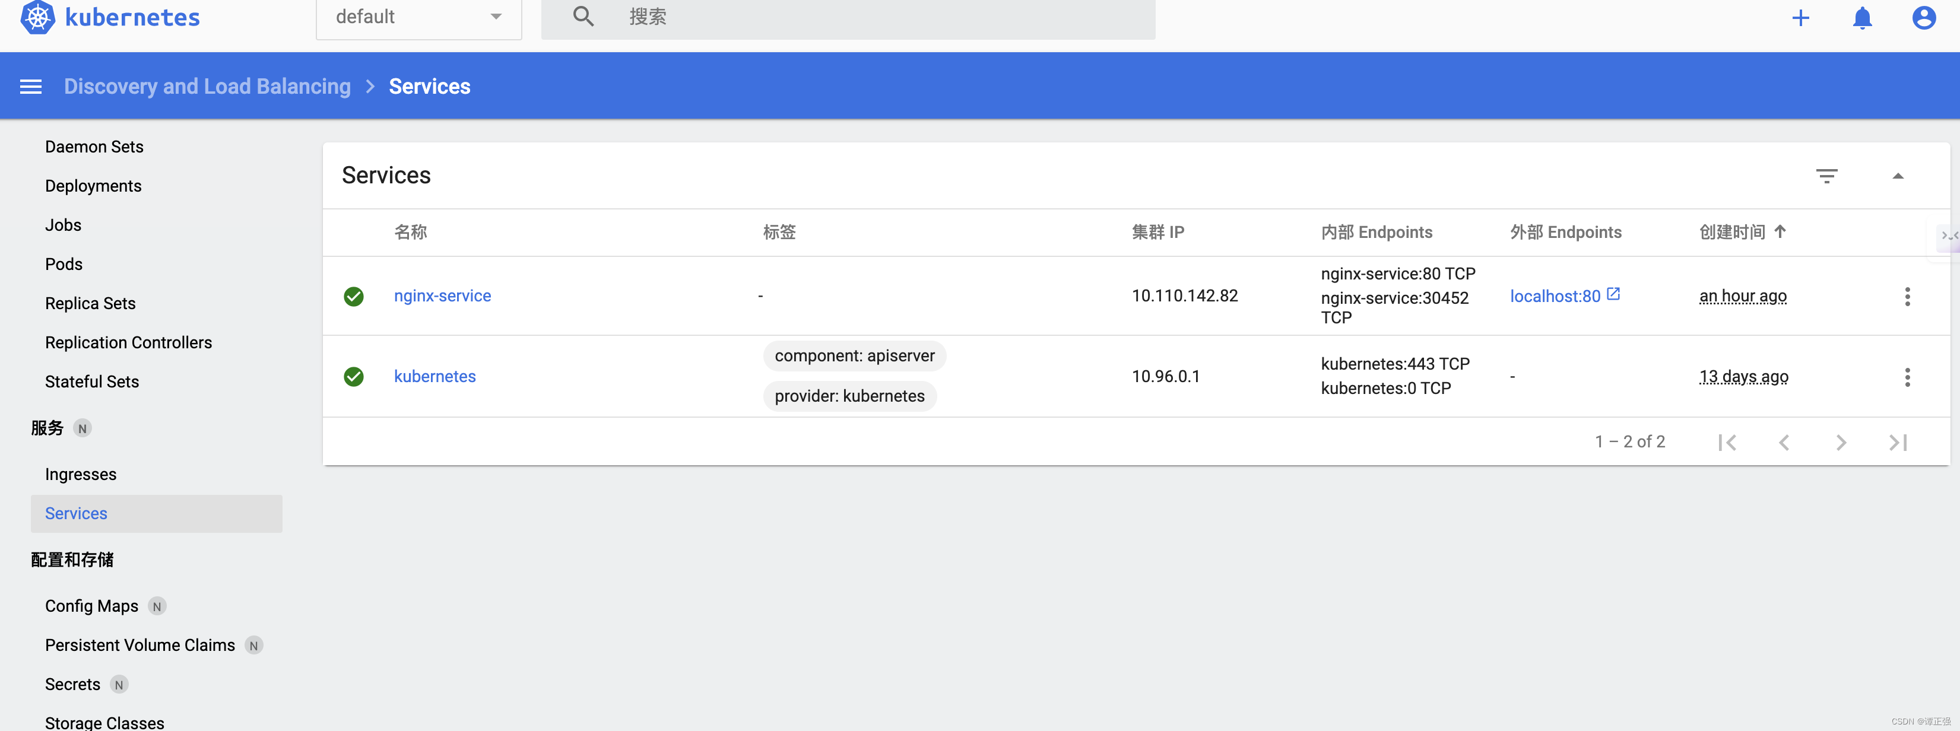Click the provider: kubernetes label chip
Viewport: 1960px width, 731px height.
(x=849, y=396)
